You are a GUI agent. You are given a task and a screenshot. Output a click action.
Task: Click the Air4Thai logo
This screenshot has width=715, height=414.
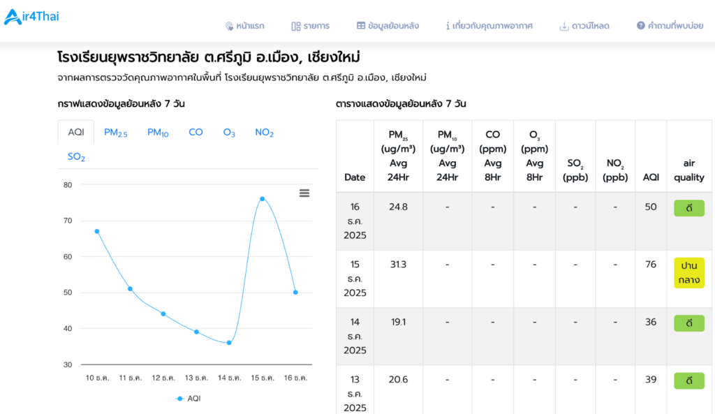(x=31, y=16)
